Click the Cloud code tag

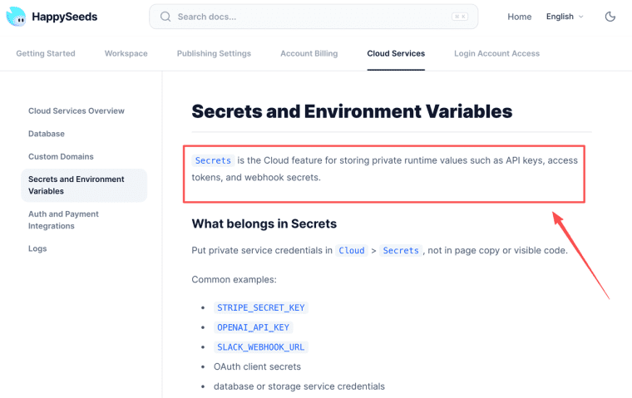point(352,251)
